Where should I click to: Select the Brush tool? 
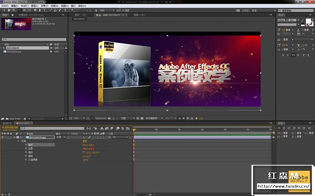[x=51, y=10]
